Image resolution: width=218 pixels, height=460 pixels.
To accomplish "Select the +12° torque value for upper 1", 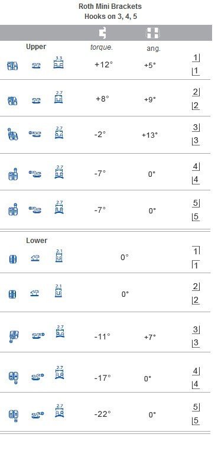I will pyautogui.click(x=104, y=64).
